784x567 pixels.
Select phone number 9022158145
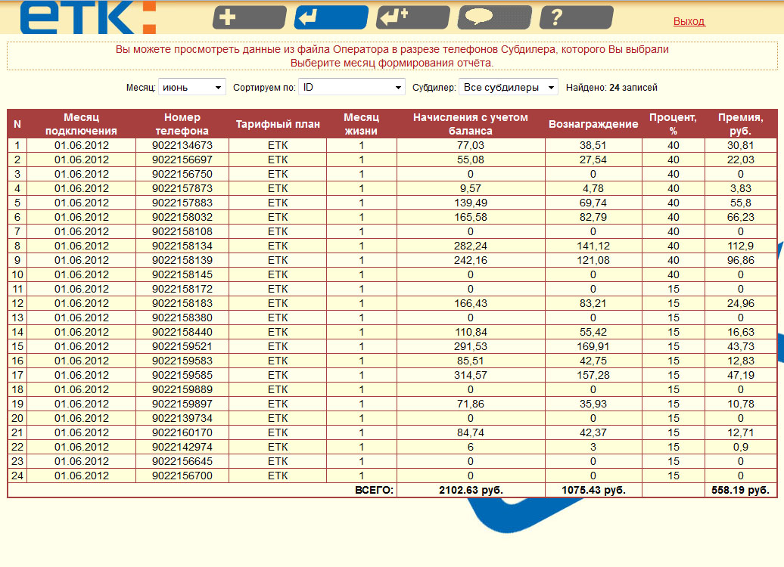coord(182,274)
